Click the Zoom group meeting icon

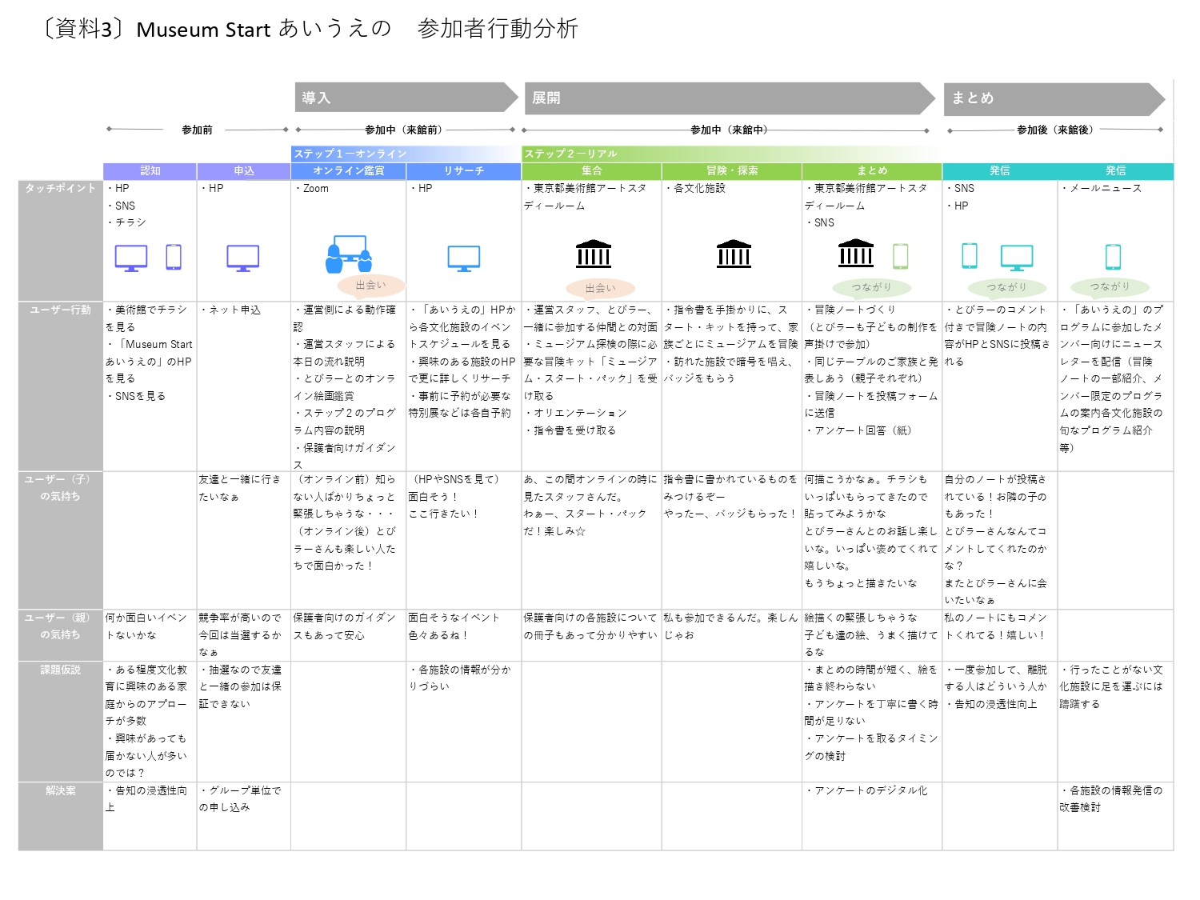pyautogui.click(x=349, y=254)
